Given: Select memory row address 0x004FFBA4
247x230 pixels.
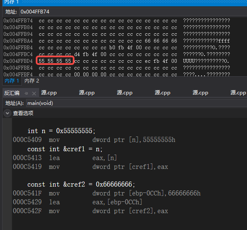Looking at the screenshot, I should (18, 41).
